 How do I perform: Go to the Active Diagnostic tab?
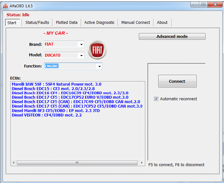click(99, 23)
